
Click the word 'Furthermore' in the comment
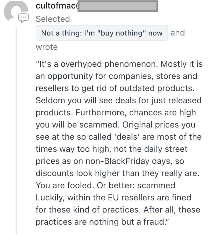click(x=100, y=113)
